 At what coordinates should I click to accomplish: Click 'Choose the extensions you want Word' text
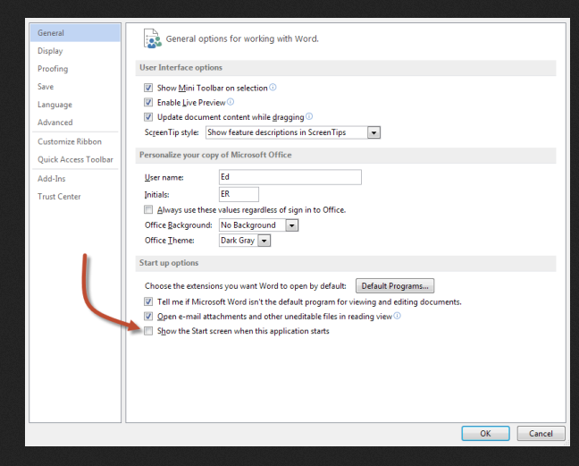(x=245, y=286)
